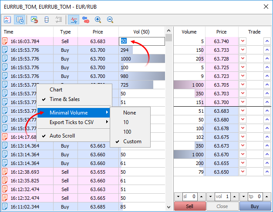Toggle the highlighted red line chart icon
Image resolution: width=273 pixels, height=212 pixels.
coord(73,20)
